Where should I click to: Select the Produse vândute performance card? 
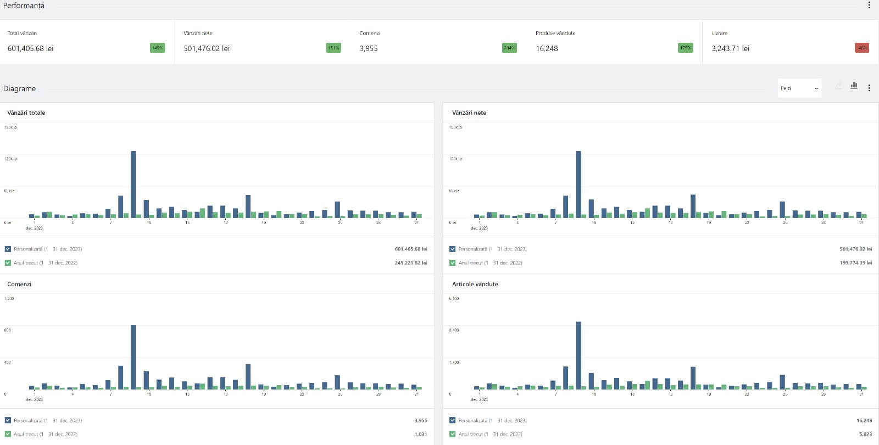click(x=614, y=42)
